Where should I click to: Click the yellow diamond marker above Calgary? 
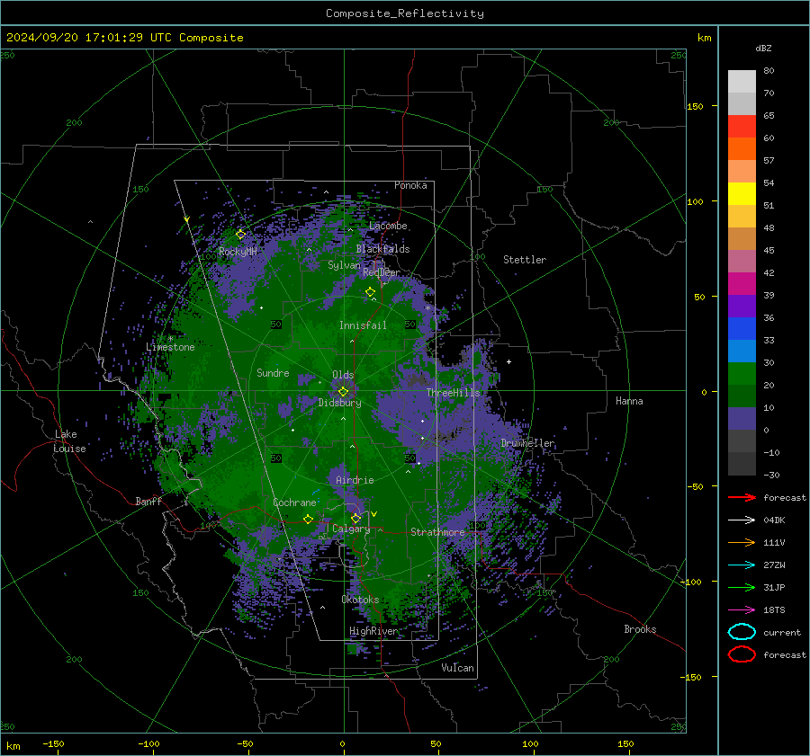355,518
